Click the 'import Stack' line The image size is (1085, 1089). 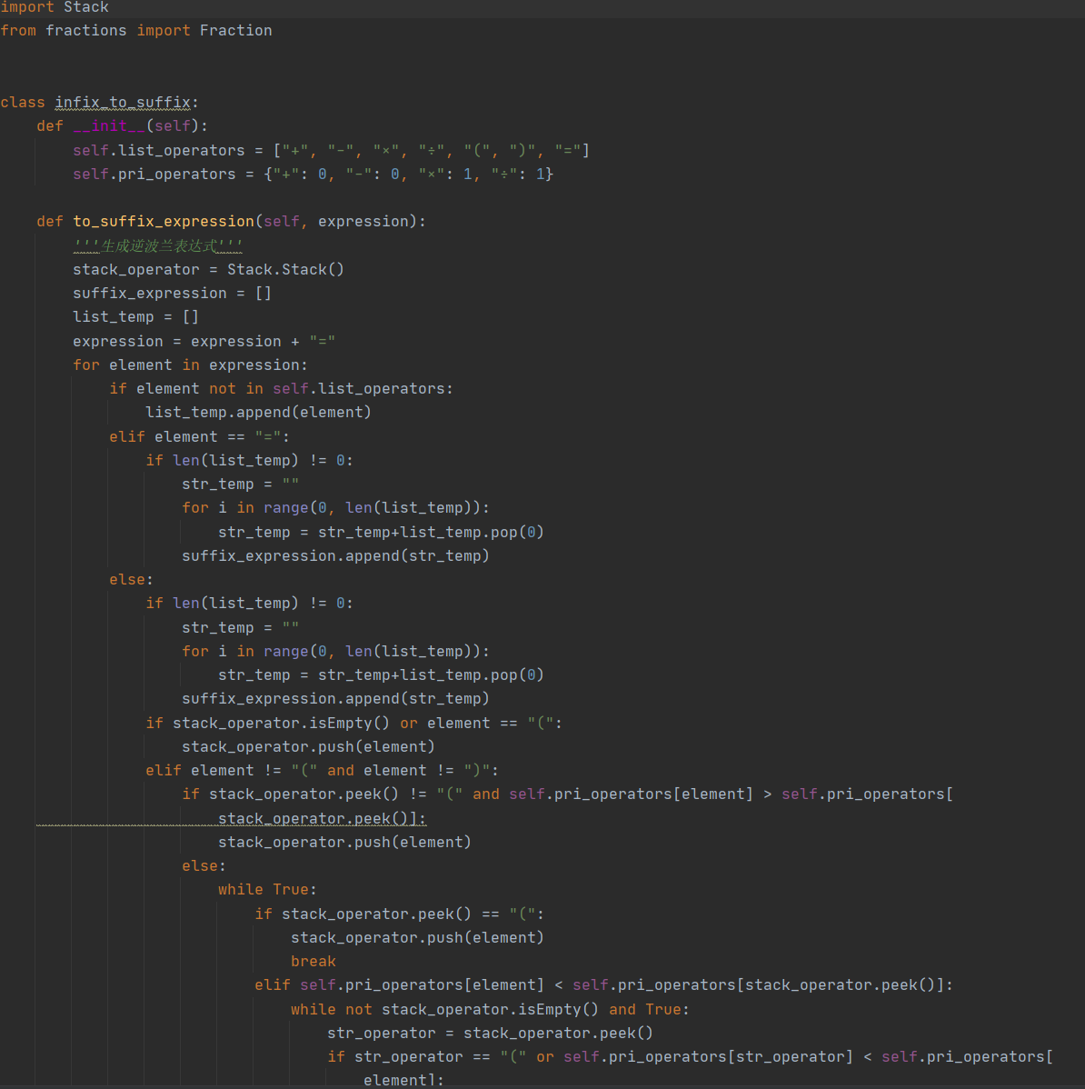[x=55, y=7]
